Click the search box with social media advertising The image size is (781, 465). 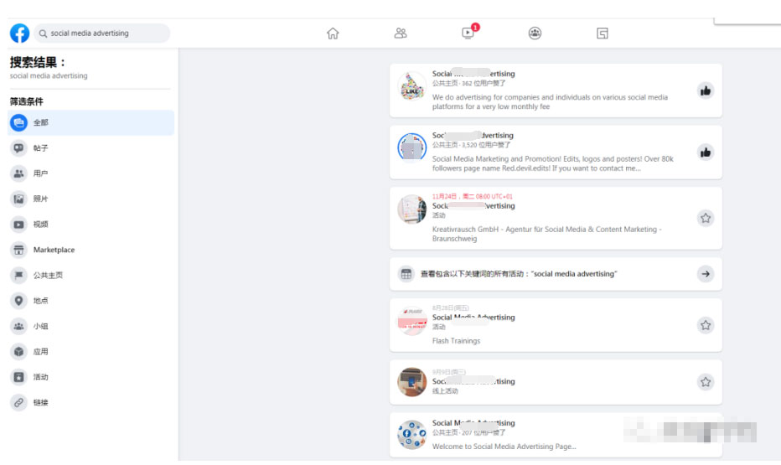click(104, 34)
